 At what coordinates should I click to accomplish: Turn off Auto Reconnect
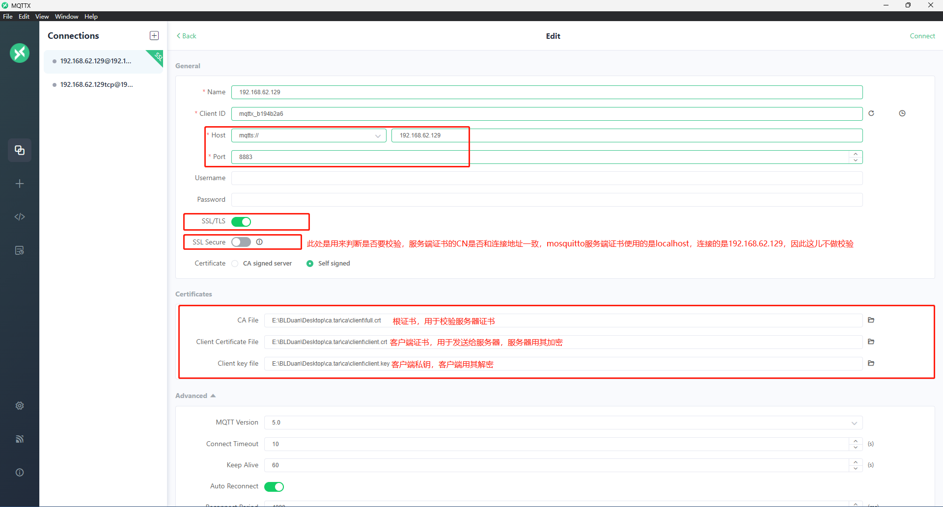[274, 486]
